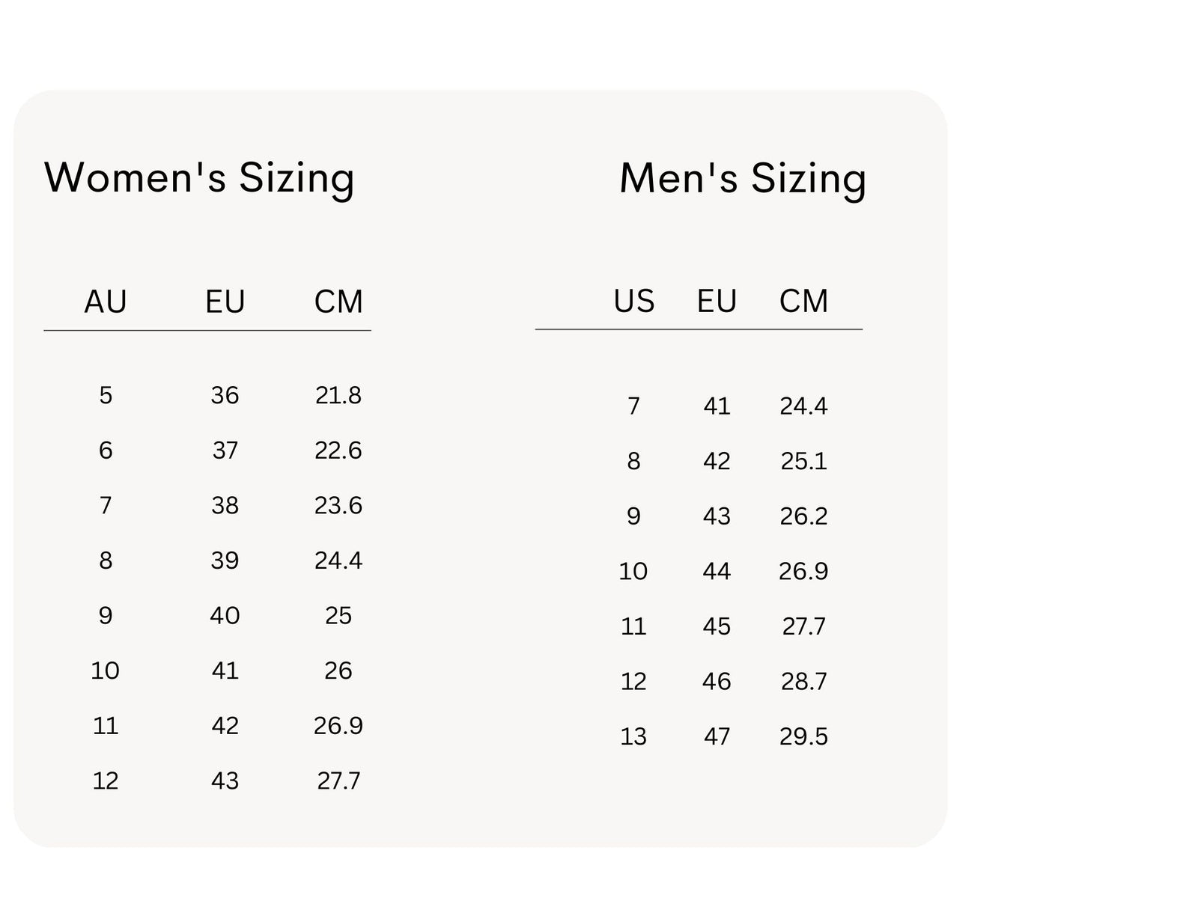Select the US column header
This screenshot has height=898, width=1198.
pyautogui.click(x=633, y=301)
